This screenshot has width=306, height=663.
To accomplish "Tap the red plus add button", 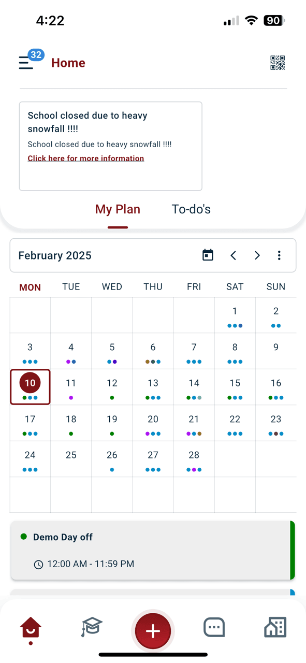I will click(x=153, y=631).
